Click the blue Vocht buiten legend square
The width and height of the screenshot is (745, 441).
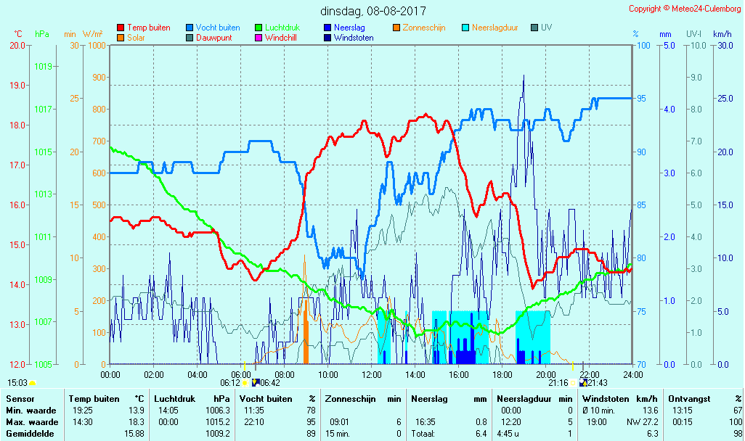190,28
